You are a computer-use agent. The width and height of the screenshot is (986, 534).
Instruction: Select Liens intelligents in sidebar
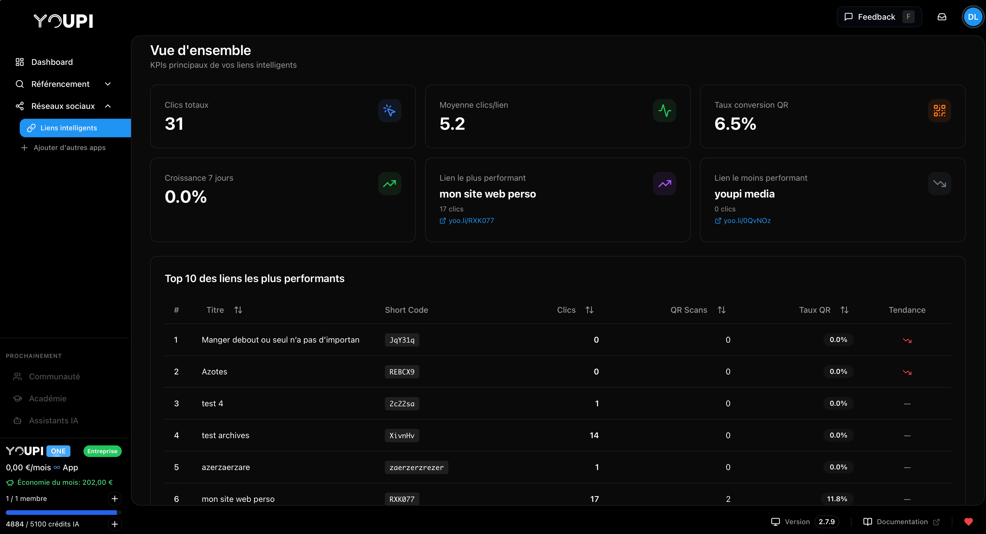coord(69,128)
